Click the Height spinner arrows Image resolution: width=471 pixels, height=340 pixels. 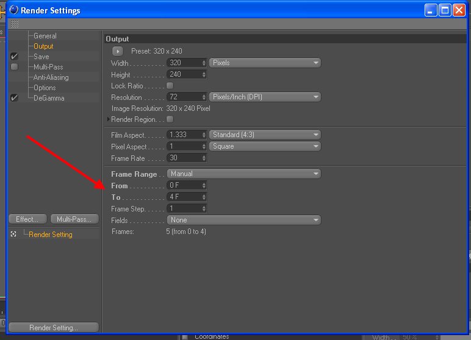pos(204,74)
